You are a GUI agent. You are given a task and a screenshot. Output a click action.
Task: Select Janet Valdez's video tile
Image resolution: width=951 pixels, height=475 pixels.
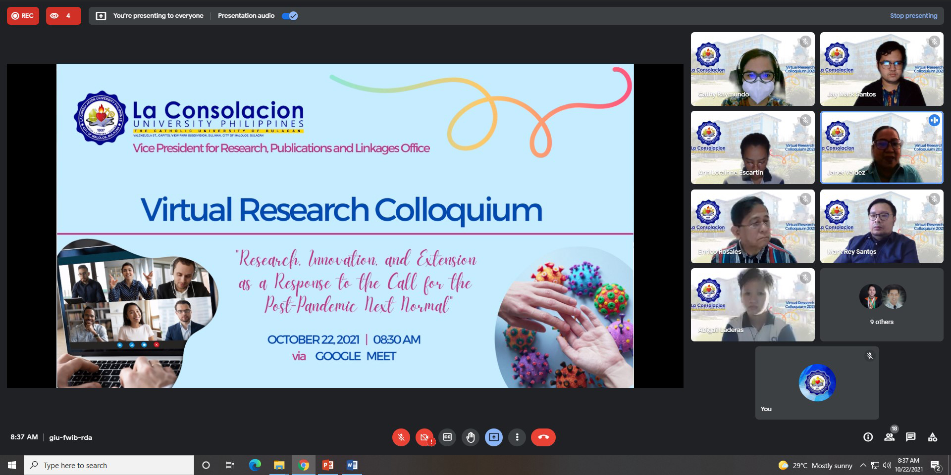click(882, 147)
